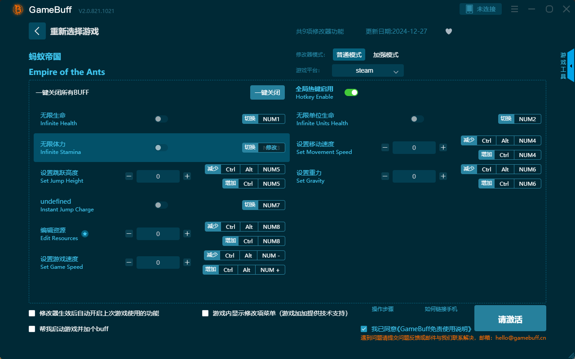Click the 未连接 connection button

(481, 9)
